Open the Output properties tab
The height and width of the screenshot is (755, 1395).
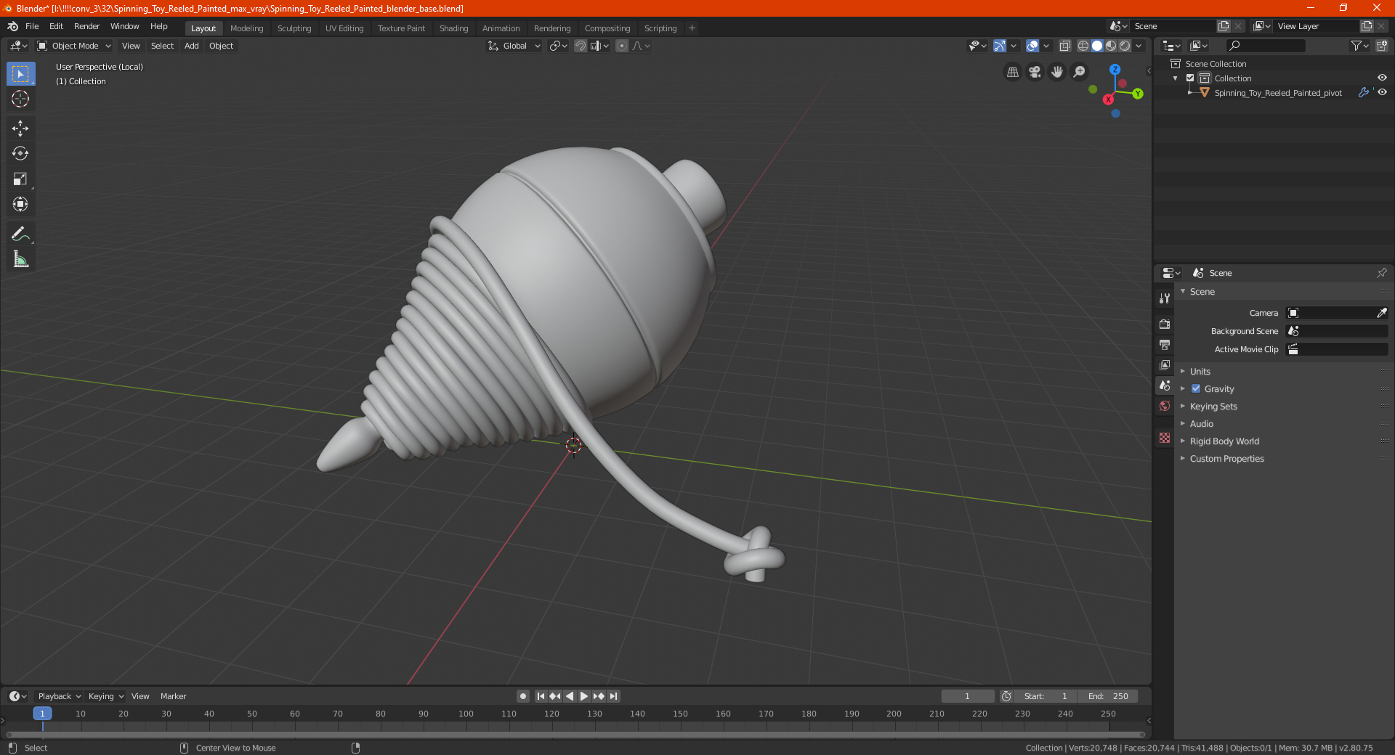click(1165, 344)
